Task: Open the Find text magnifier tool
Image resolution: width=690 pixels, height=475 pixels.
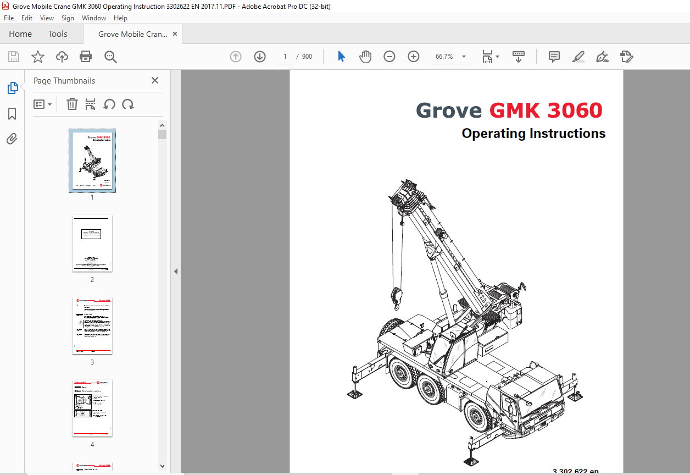Action: tap(110, 57)
